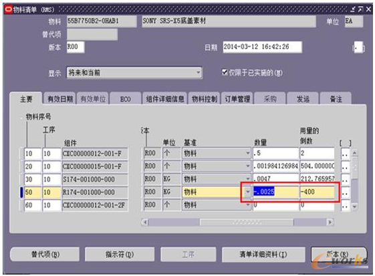
Task: Expand 基准 dropdown on the highlighted row 50
Action: (248, 192)
